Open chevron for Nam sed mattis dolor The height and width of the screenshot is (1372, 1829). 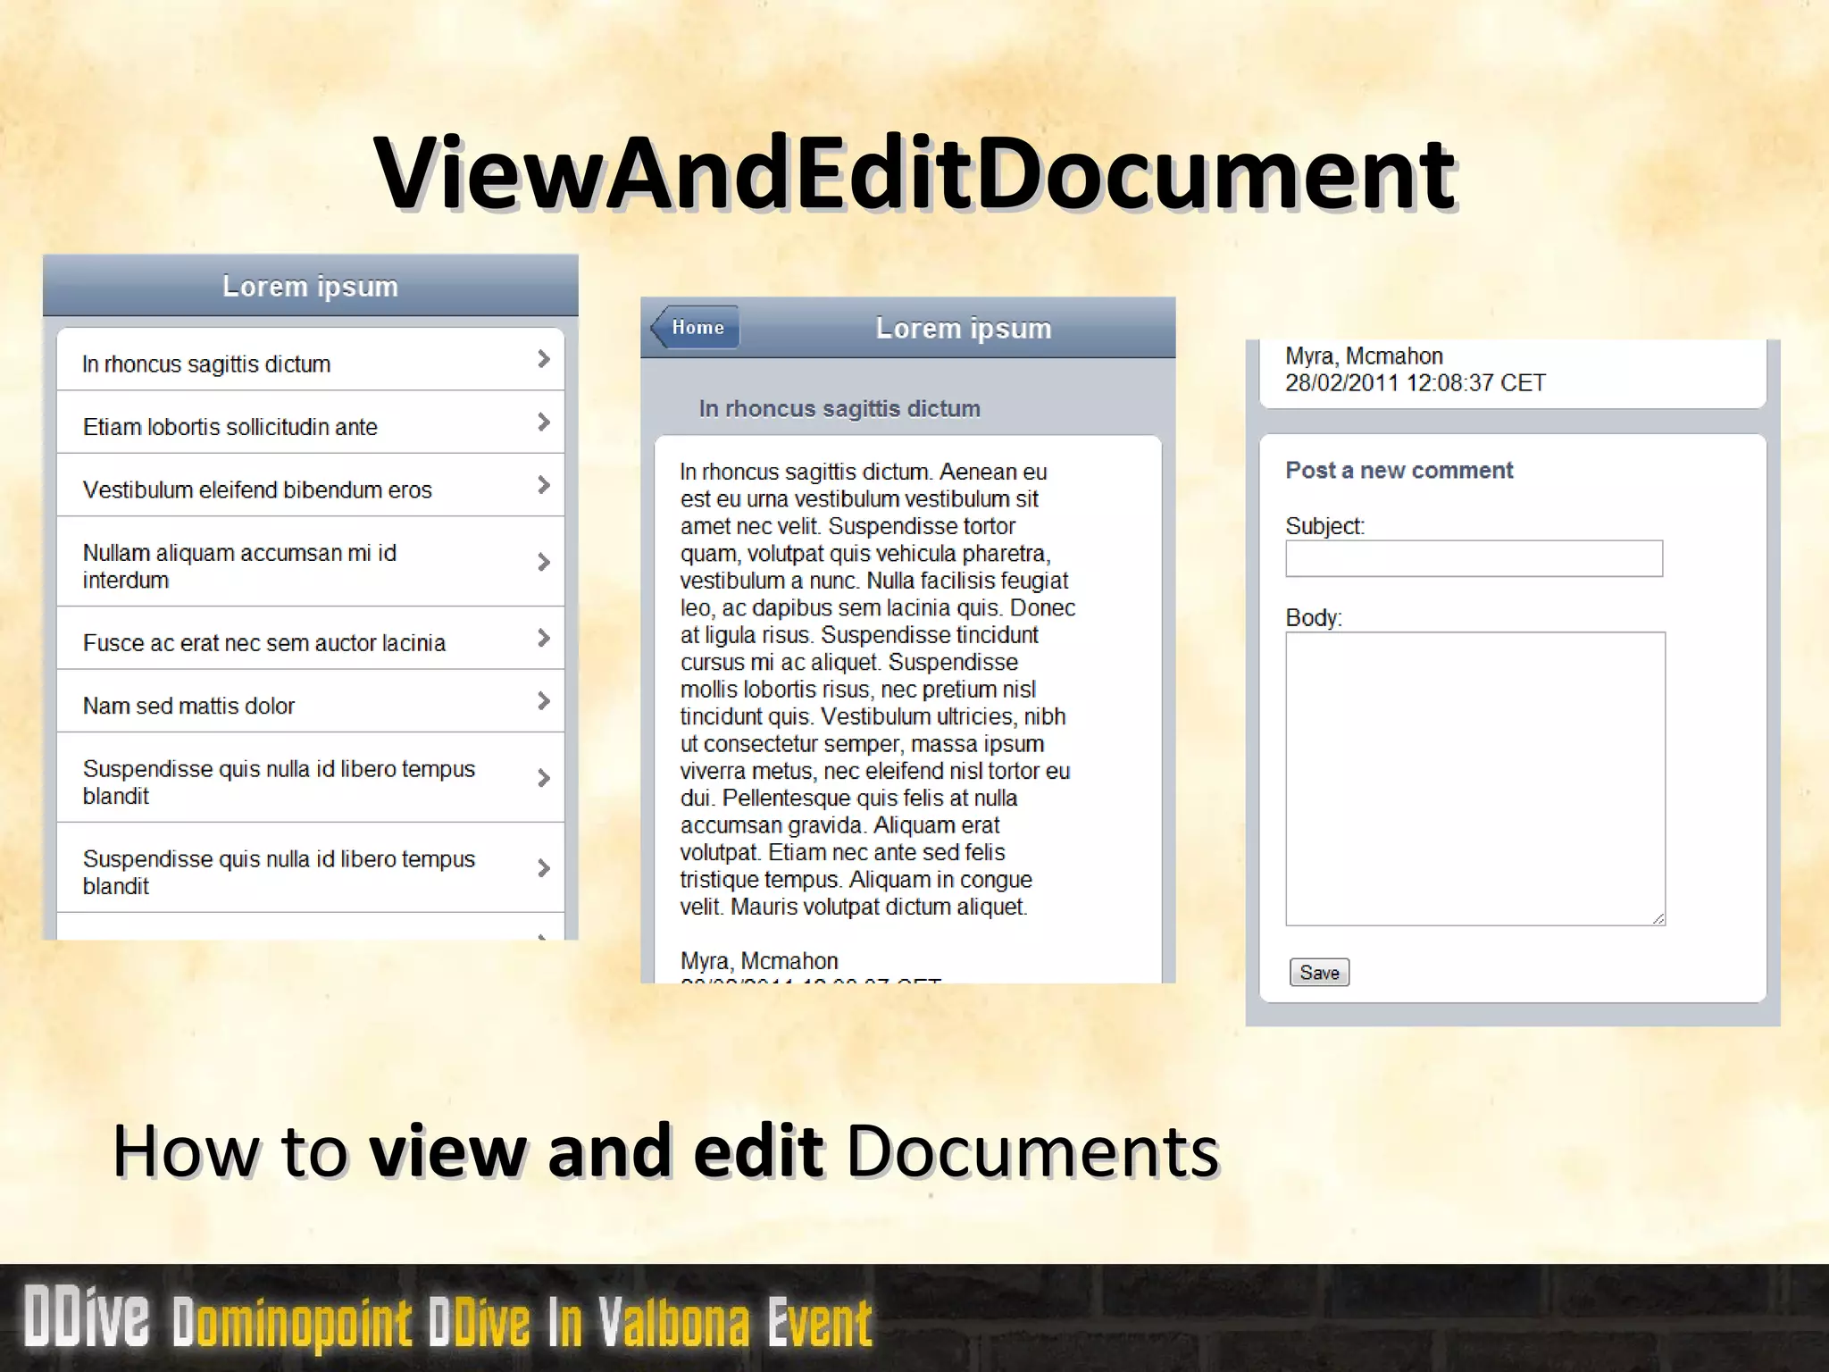[x=543, y=701]
